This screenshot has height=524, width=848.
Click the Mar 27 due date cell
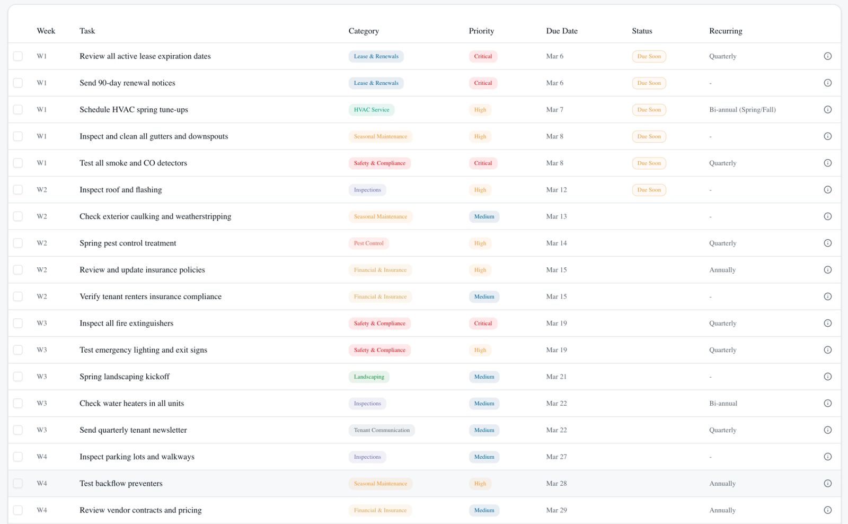point(556,457)
